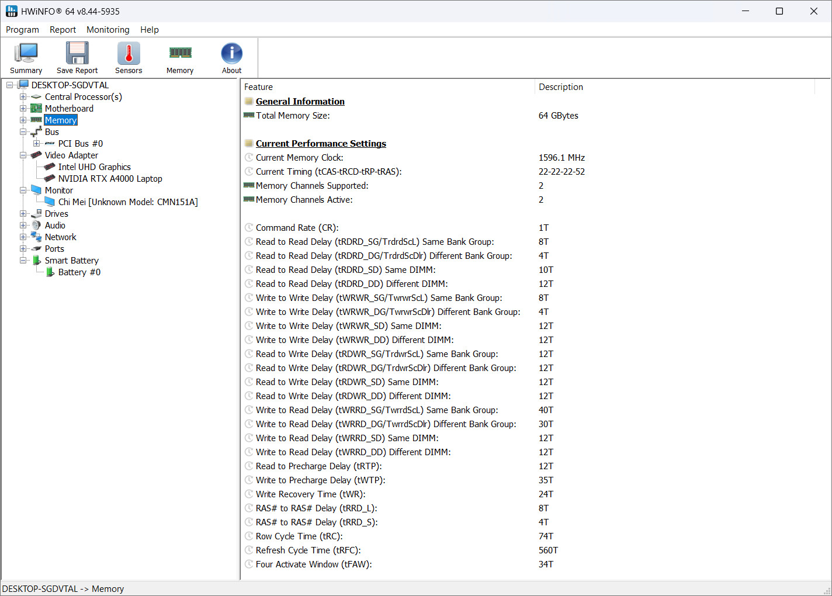
Task: Collapse the Smart Battery node
Action: (23, 261)
